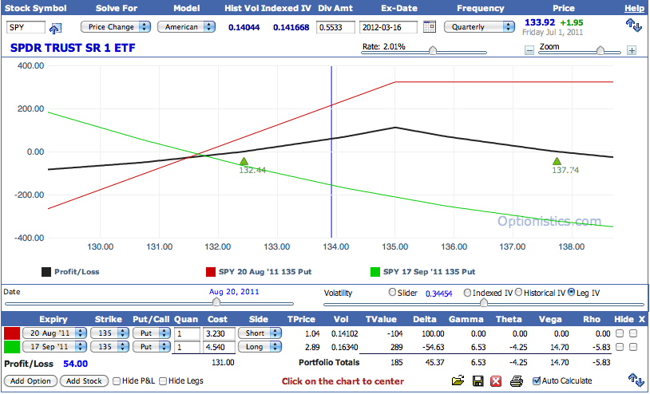Open the Model American dropdown
Viewport: 650px width, 394px height.
pos(186,27)
